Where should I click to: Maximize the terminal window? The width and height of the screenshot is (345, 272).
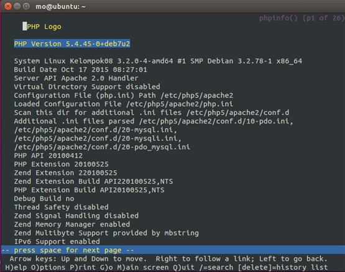click(26, 6)
